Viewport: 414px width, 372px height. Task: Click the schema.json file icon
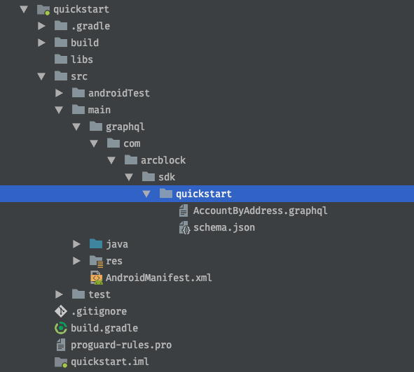pos(184,227)
